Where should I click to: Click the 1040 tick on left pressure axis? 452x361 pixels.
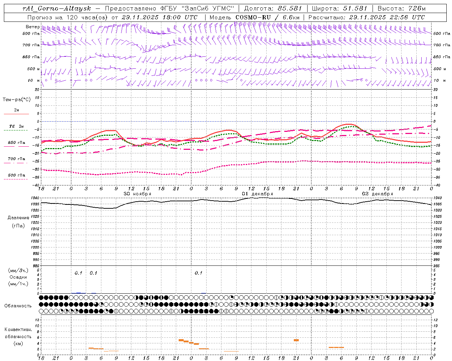[x=36, y=198]
